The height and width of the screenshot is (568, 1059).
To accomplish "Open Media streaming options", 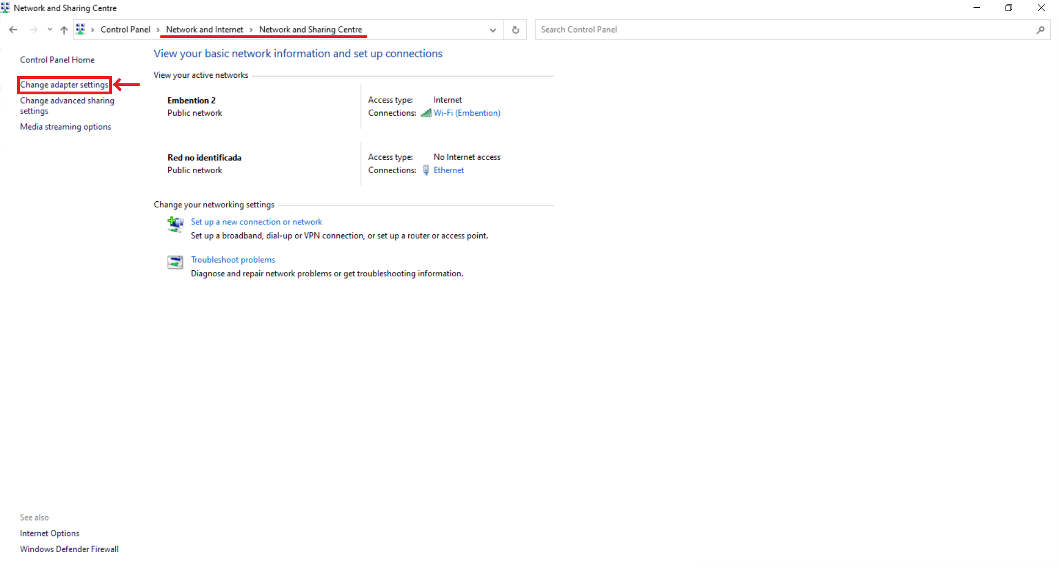I will coord(65,127).
